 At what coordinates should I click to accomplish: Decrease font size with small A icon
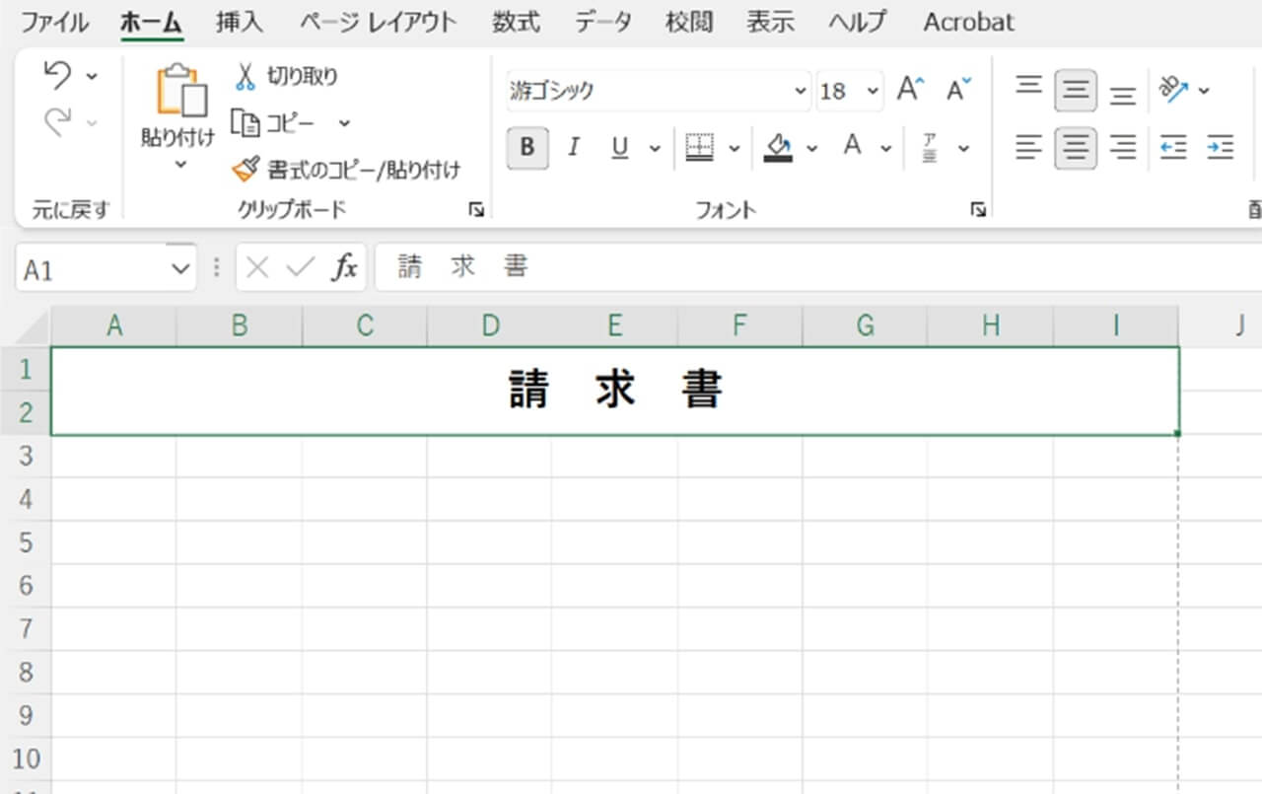957,90
